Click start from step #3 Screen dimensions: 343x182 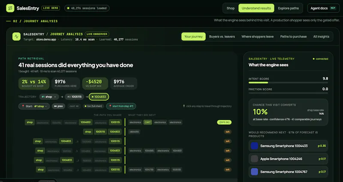click(121, 106)
